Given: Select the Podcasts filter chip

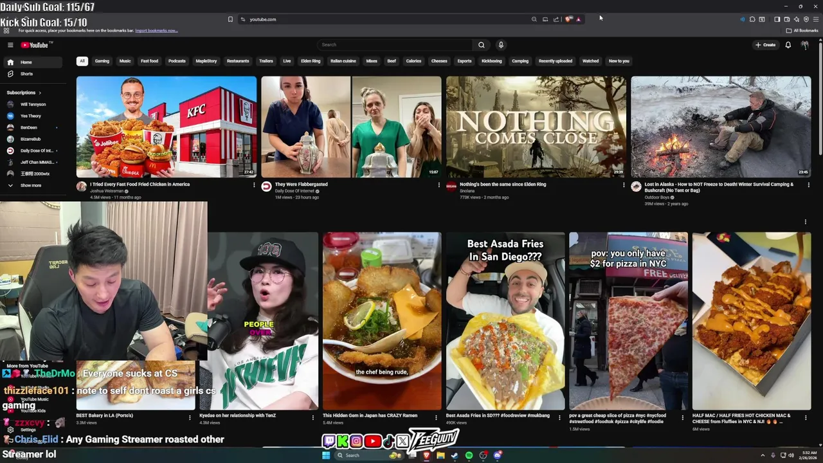Looking at the screenshot, I should pyautogui.click(x=177, y=61).
